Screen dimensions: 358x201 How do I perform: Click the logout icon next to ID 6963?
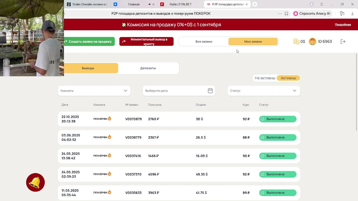pyautogui.click(x=343, y=42)
